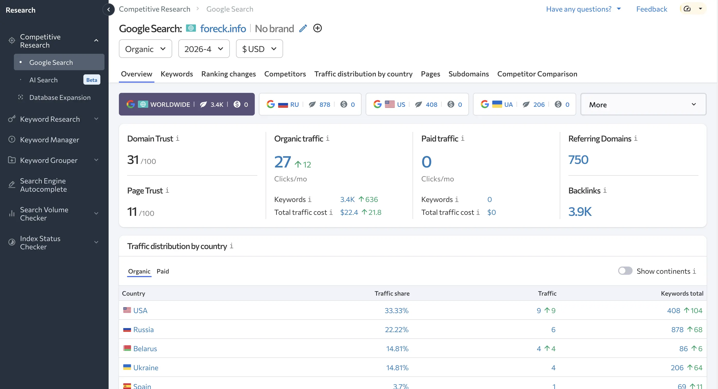This screenshot has width=718, height=389.
Task: Click the Keyword Manager sidebar icon
Action: click(x=12, y=139)
